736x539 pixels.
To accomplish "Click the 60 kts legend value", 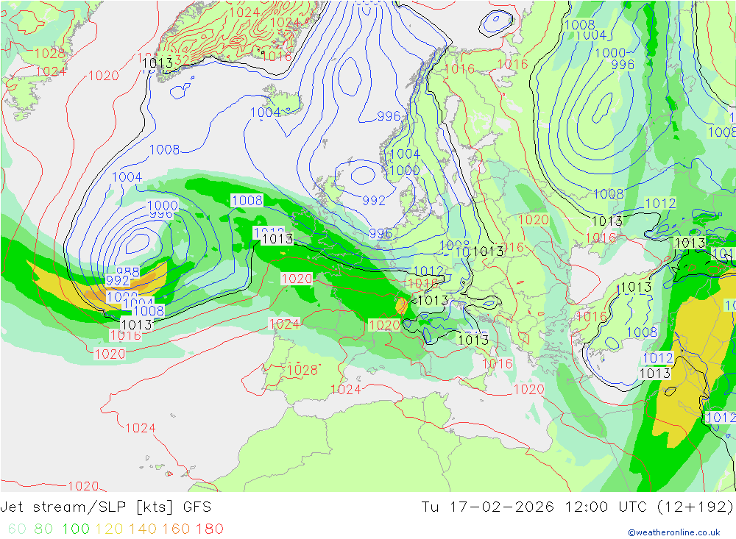I will (17, 529).
